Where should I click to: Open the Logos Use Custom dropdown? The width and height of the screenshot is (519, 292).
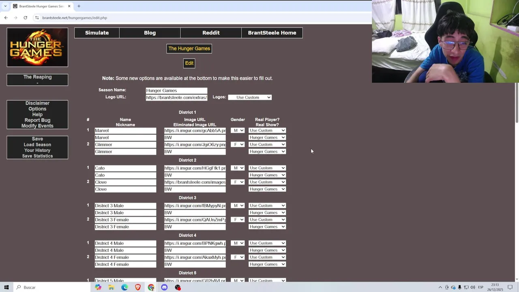(x=250, y=97)
